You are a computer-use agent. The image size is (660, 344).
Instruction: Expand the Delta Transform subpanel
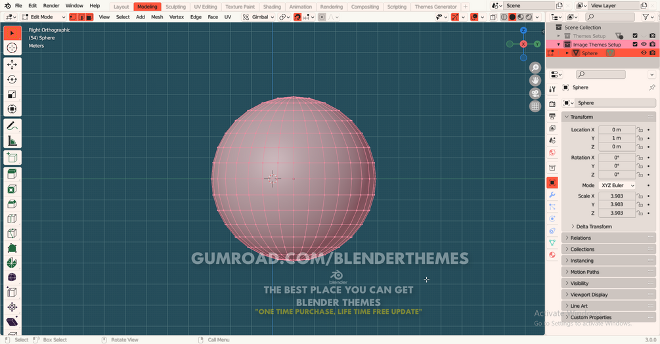coord(594,226)
